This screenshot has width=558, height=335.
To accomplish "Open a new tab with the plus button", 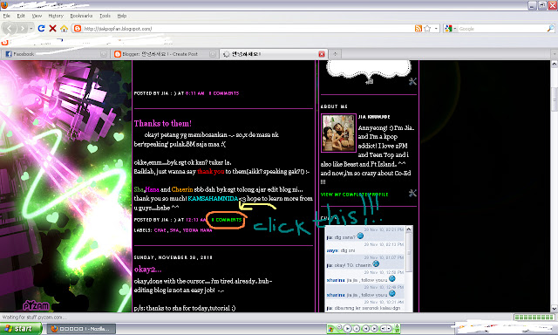I will 335,54.
